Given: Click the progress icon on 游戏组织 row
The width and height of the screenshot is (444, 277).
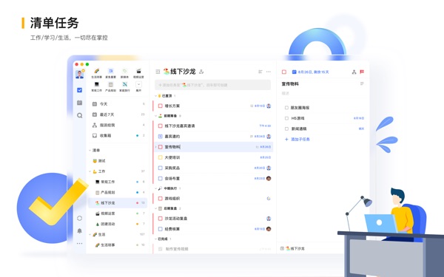Looking at the screenshot, I should tap(269, 199).
